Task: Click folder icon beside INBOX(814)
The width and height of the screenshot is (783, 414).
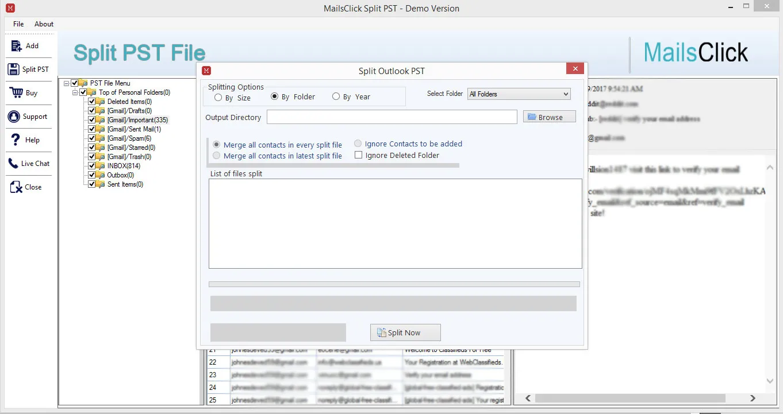Action: (x=101, y=166)
